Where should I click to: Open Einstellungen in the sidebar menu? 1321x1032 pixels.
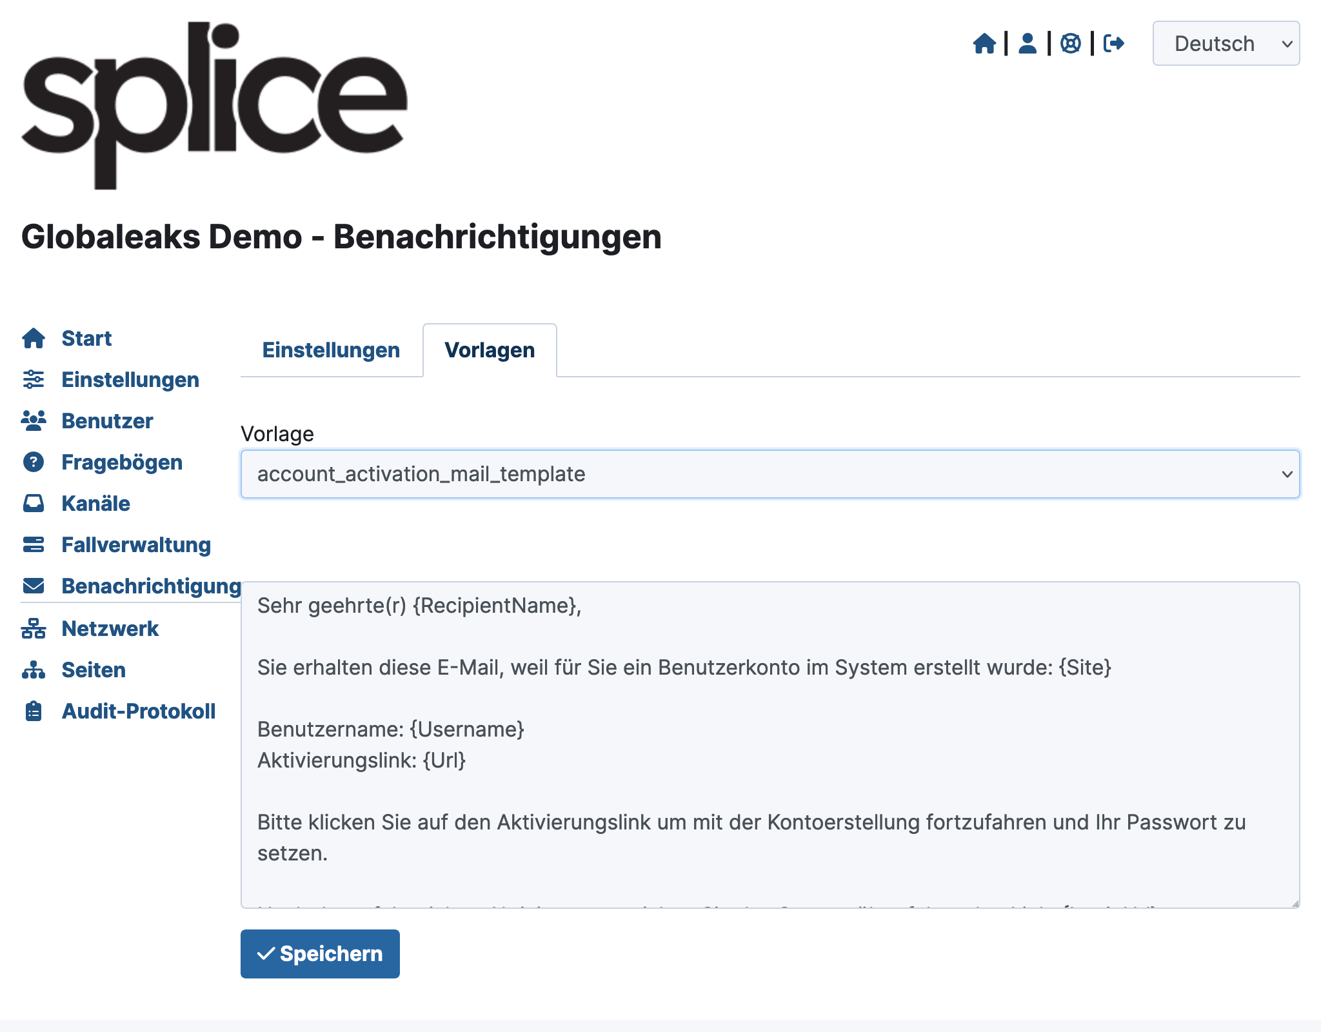coord(130,379)
